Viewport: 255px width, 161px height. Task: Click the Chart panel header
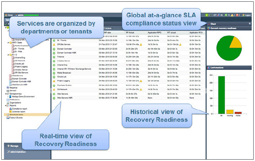tap(229, 24)
